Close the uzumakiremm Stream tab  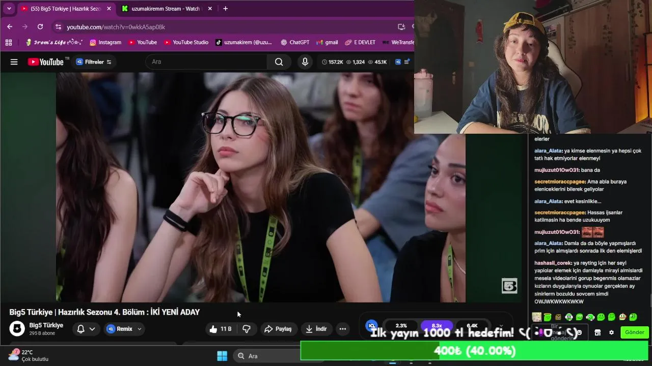[210, 9]
